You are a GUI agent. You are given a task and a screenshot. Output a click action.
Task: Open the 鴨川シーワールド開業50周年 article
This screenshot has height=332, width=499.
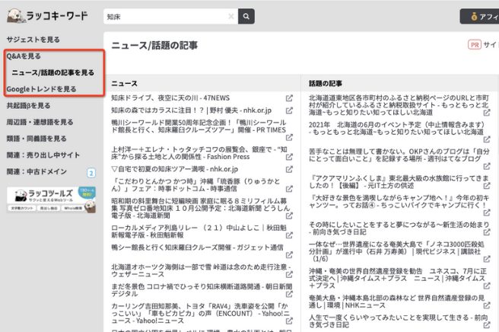pos(199,126)
